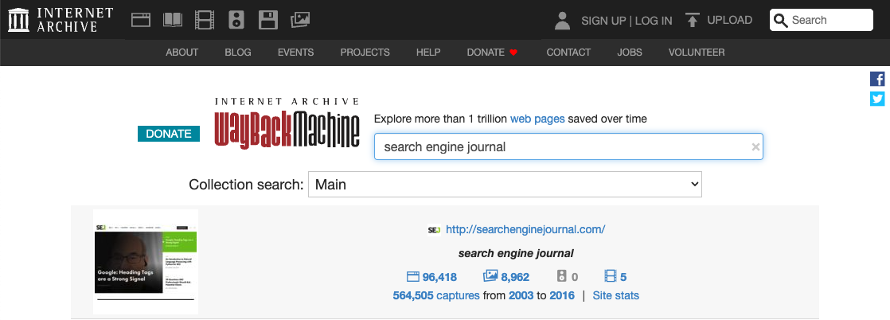This screenshot has width=890, height=320.
Task: Clear the Wayback search field with X
Action: tap(755, 147)
